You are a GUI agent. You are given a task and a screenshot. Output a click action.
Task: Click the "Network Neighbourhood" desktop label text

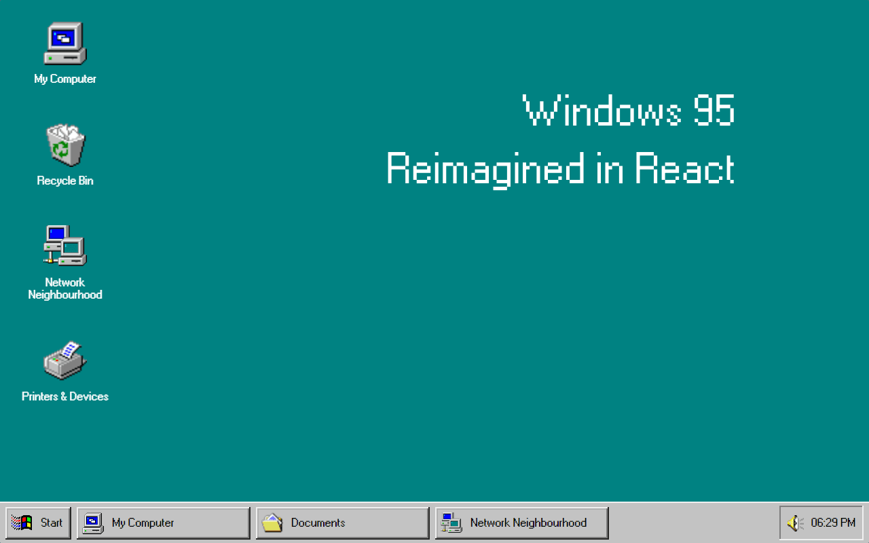[x=65, y=288]
